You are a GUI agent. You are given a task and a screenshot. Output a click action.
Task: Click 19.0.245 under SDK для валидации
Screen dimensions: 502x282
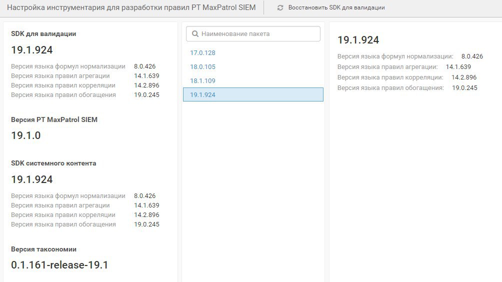click(146, 95)
